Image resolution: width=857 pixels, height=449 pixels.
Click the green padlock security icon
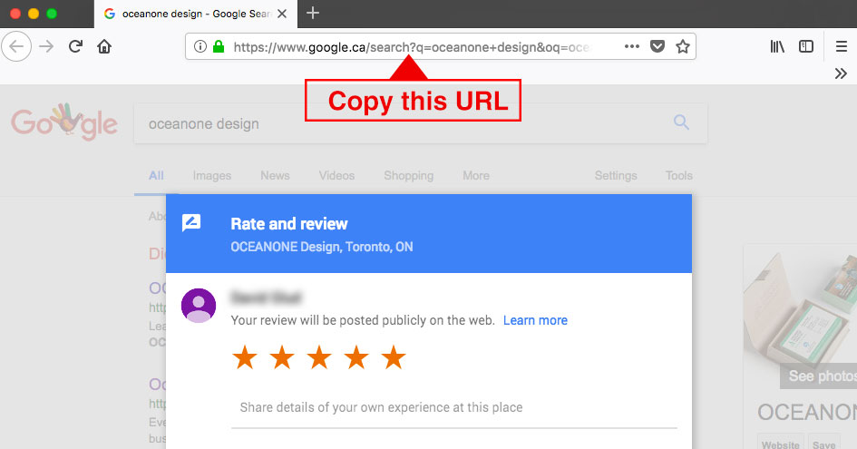pyautogui.click(x=219, y=46)
